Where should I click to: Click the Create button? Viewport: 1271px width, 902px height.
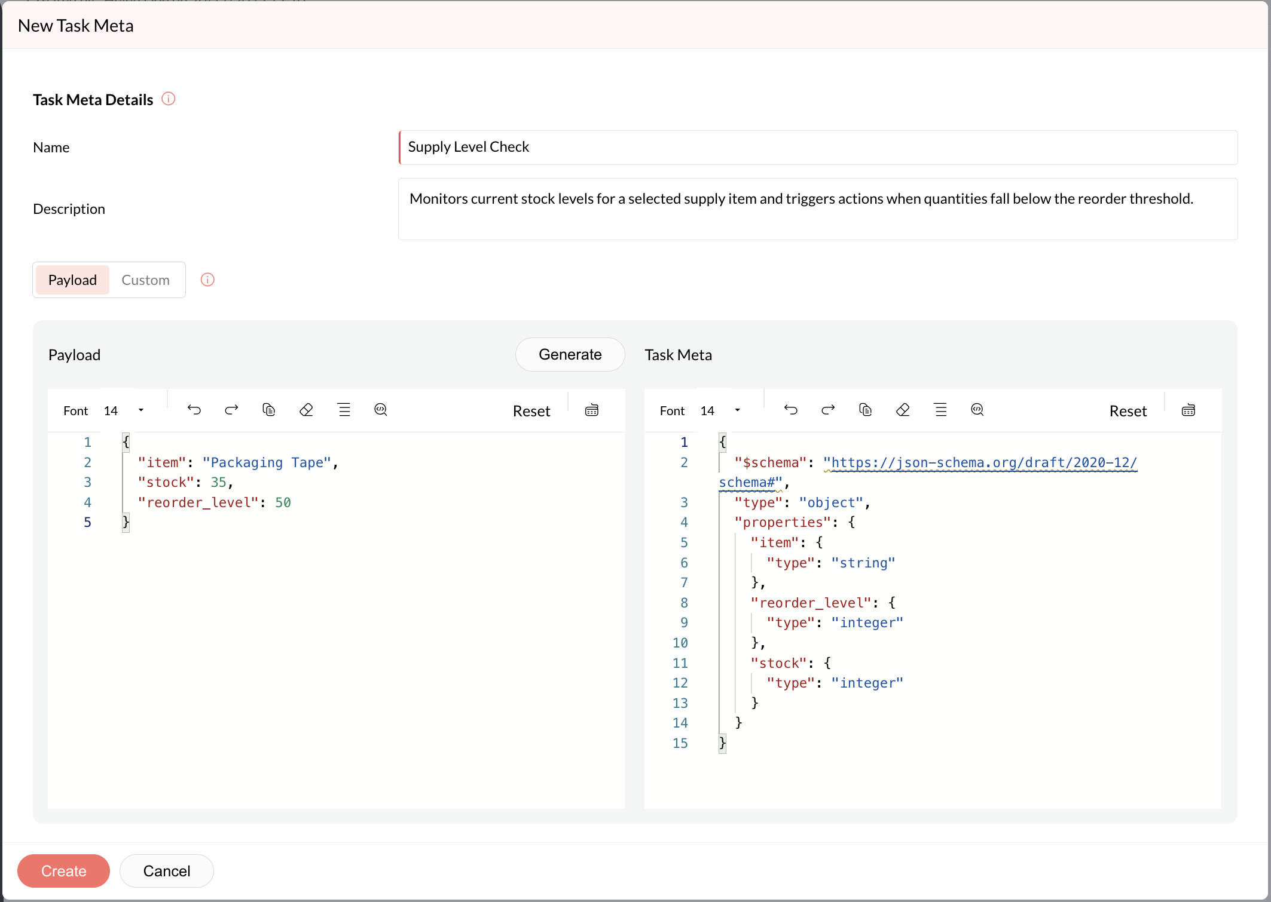pos(63,871)
